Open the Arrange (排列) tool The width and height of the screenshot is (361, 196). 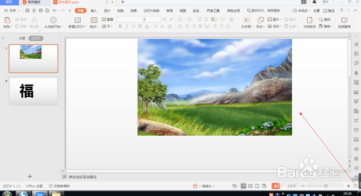[x=274, y=26]
